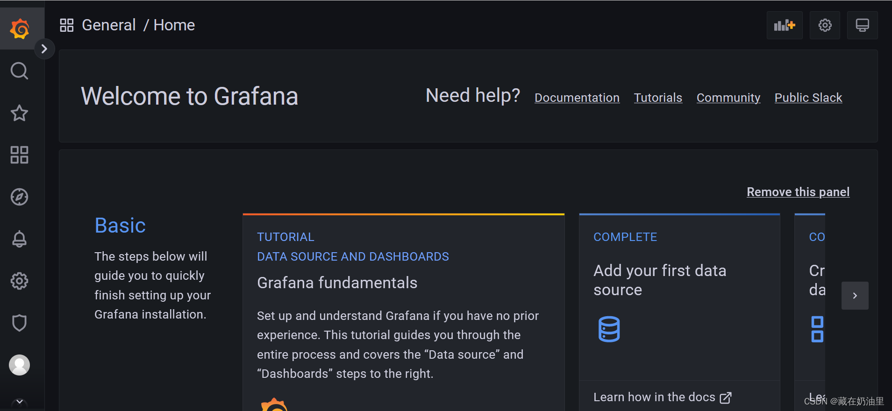Open the Tutorials link
The image size is (892, 411).
pos(658,98)
